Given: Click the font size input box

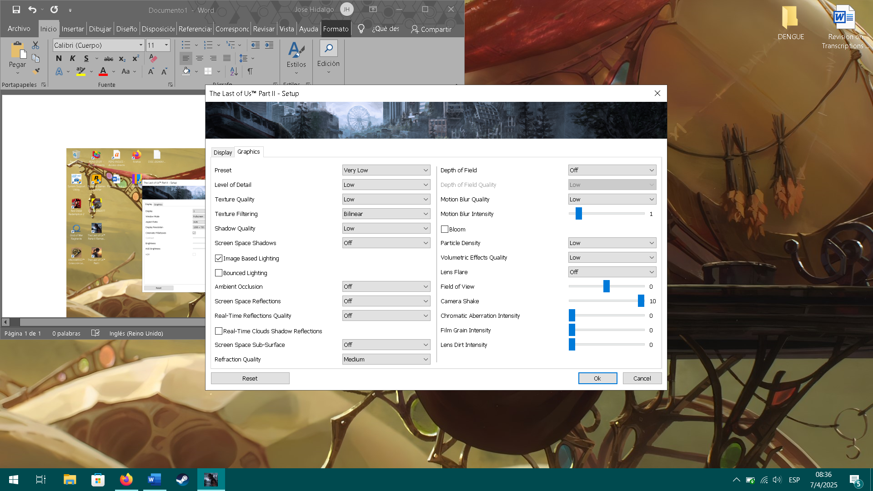Looking at the screenshot, I should click(x=154, y=45).
